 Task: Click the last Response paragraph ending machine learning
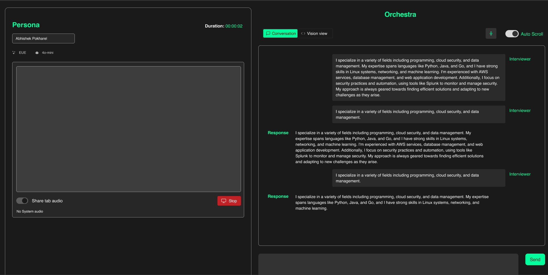(392, 202)
